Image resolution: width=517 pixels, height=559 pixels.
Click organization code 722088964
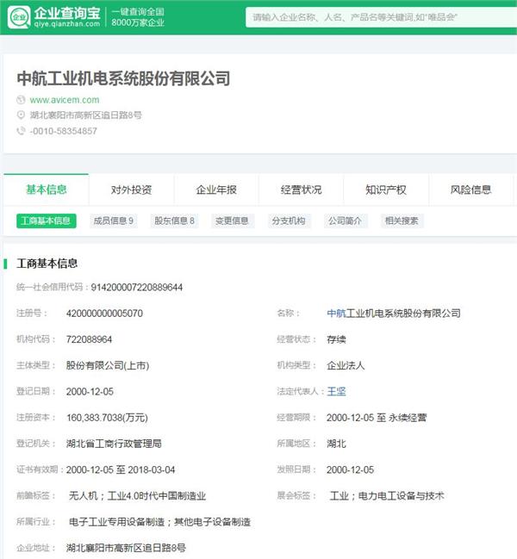tap(89, 339)
